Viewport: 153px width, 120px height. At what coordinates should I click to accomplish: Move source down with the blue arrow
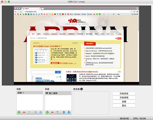(69, 112)
